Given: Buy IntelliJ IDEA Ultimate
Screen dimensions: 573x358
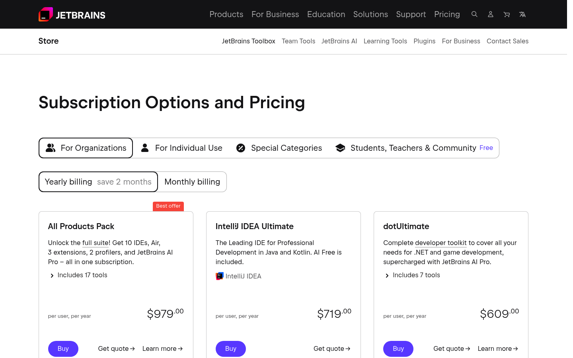Looking at the screenshot, I should click(231, 349).
